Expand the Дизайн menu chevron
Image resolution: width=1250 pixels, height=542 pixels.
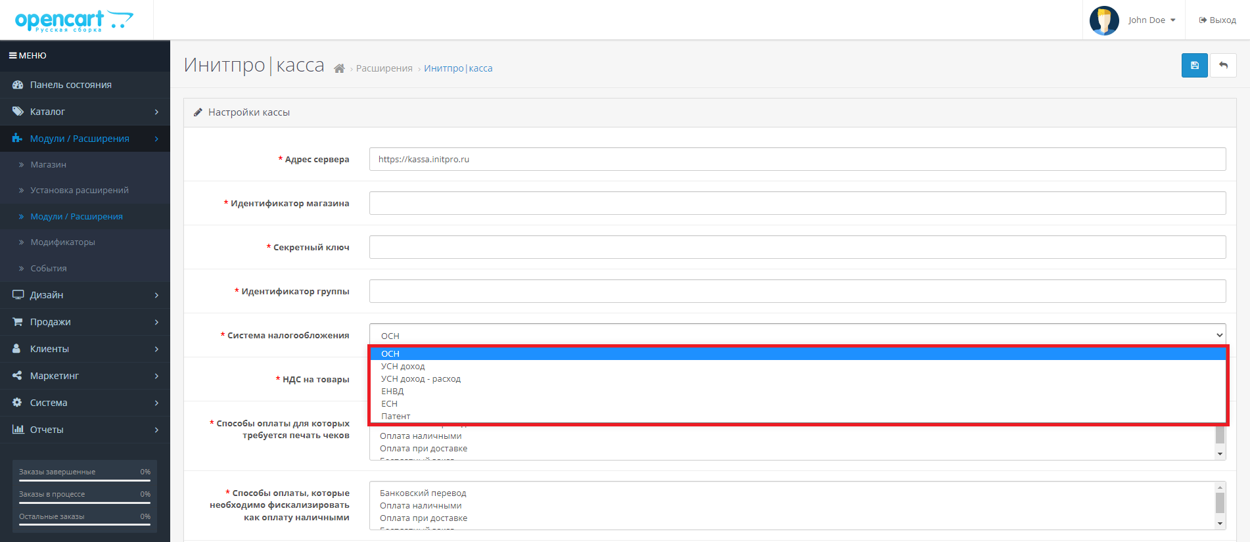[156, 296]
